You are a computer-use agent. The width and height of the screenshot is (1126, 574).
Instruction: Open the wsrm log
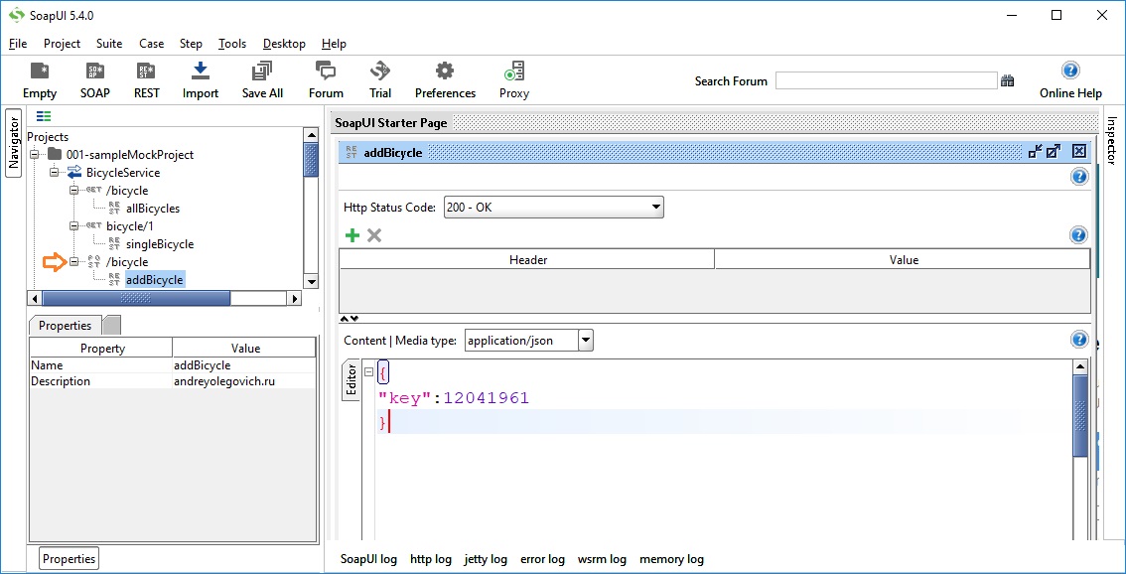coord(602,559)
